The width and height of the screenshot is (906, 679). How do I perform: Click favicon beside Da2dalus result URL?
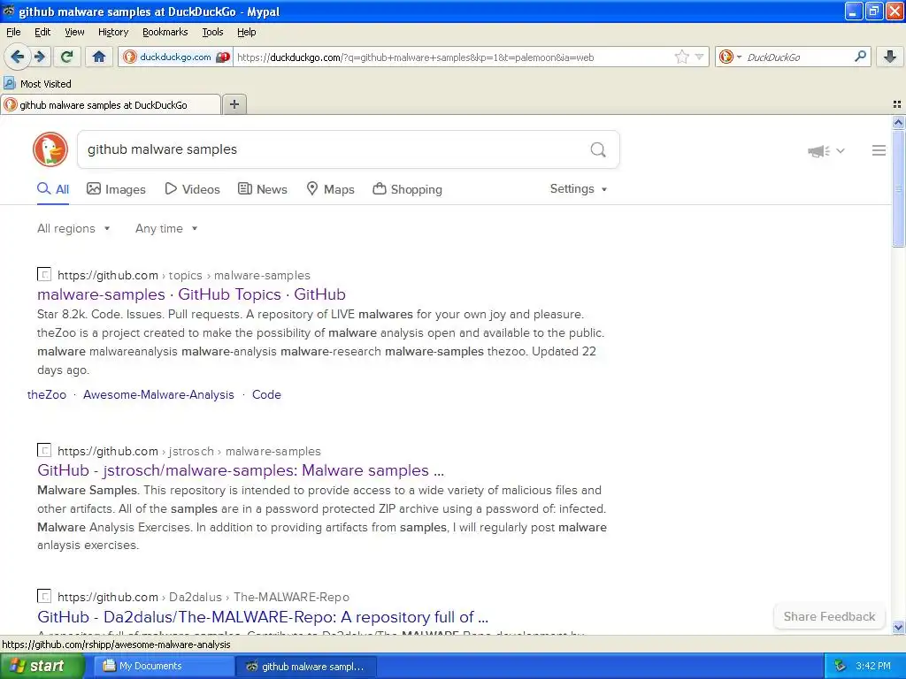(x=44, y=596)
